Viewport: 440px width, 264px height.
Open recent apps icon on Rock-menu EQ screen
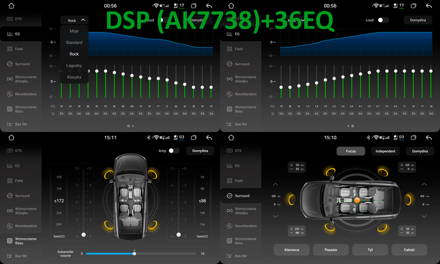coord(194,5)
